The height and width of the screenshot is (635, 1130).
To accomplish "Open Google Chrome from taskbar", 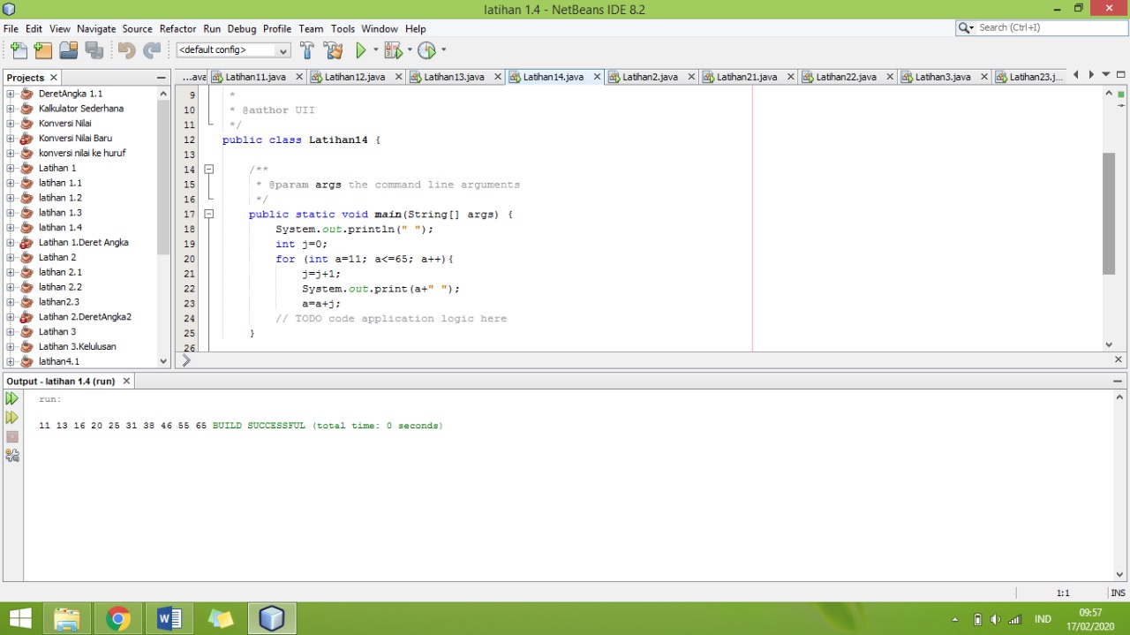I will 118,618.
